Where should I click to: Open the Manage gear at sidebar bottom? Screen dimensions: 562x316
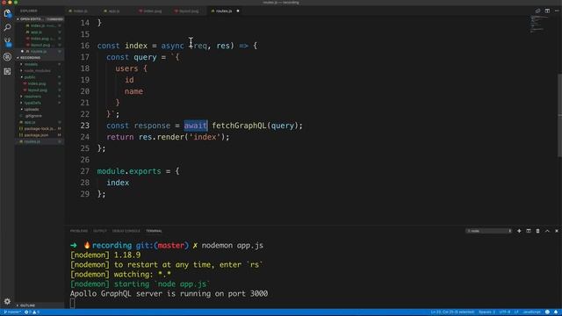7,301
